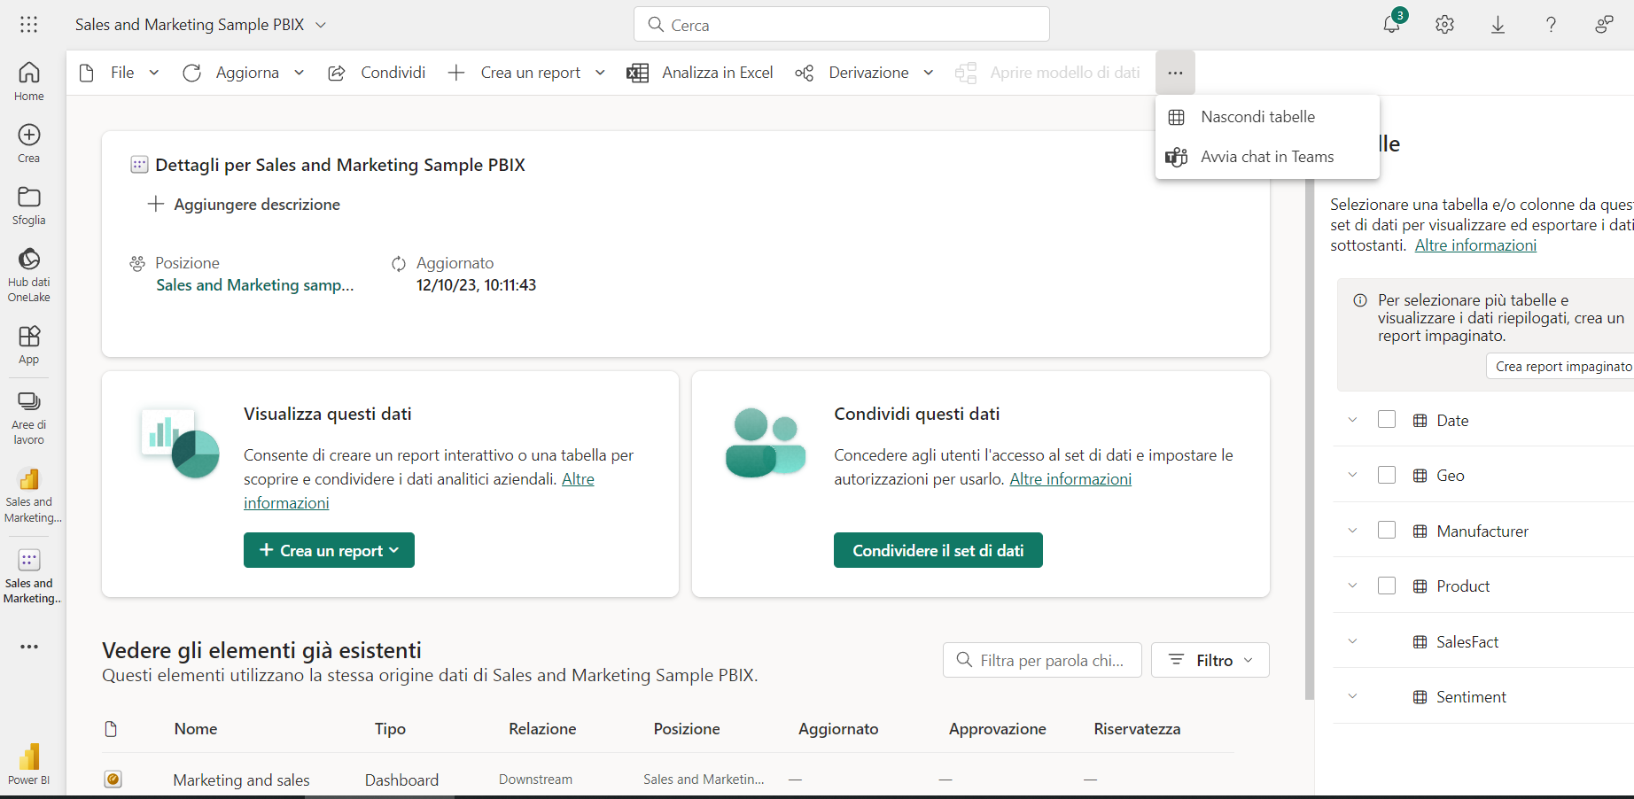Open the account profile icon
1634x799 pixels.
click(1604, 25)
